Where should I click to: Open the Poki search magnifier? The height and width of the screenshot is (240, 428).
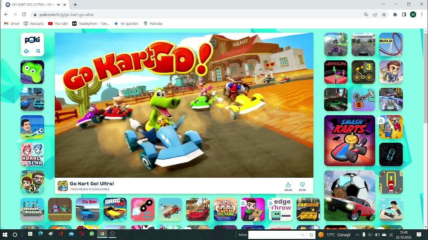coord(38,51)
